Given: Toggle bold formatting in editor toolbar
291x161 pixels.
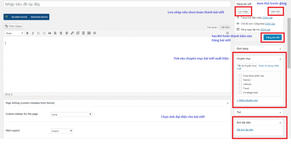Looking at the screenshot, I should coord(27,33).
